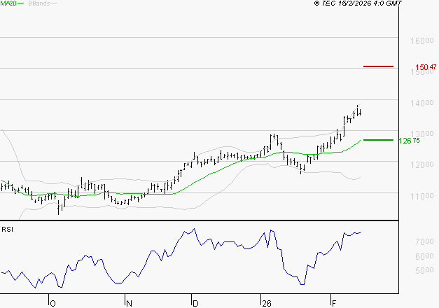Click the red 150.47 resistance value

coord(426,67)
